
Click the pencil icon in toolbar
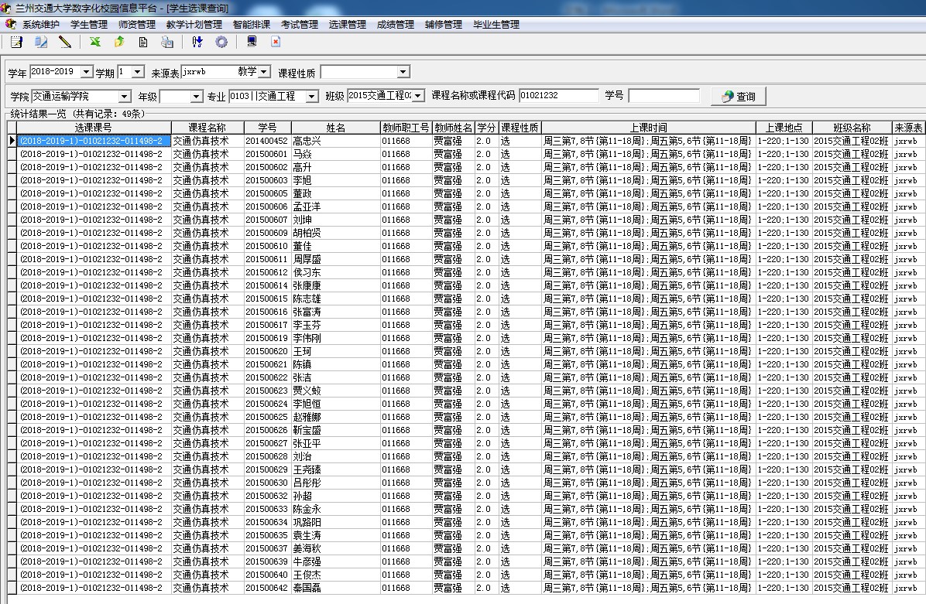pos(65,43)
